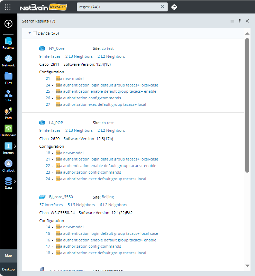Open Path tool in sidebar

click(x=8, y=113)
